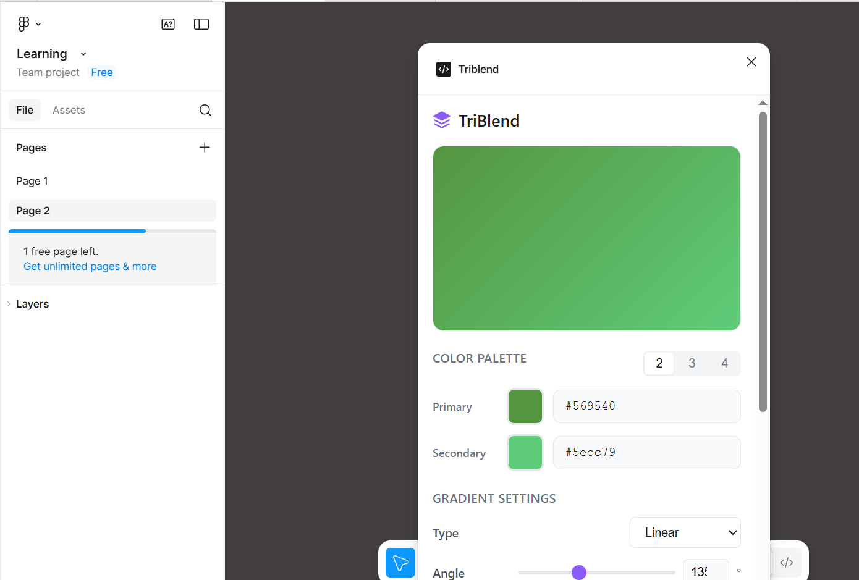Add a new page with the plus icon

(205, 147)
